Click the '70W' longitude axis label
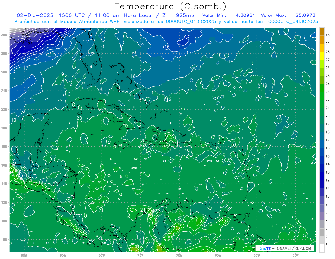The height and width of the screenshot is (259, 335). coord(179,255)
